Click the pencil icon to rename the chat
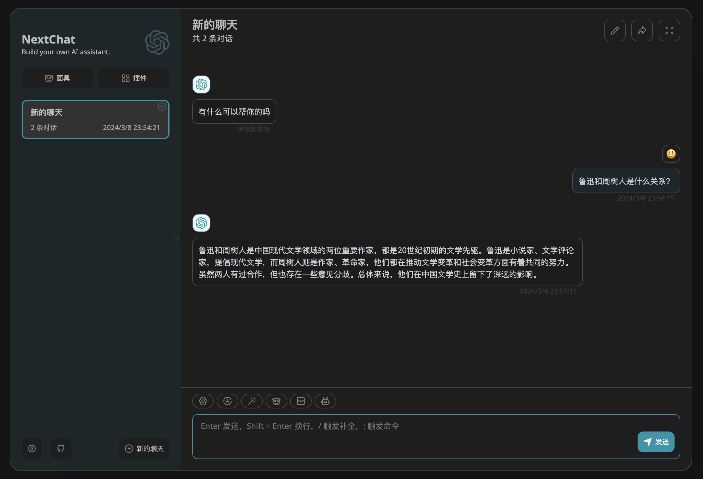The height and width of the screenshot is (479, 703). click(615, 30)
